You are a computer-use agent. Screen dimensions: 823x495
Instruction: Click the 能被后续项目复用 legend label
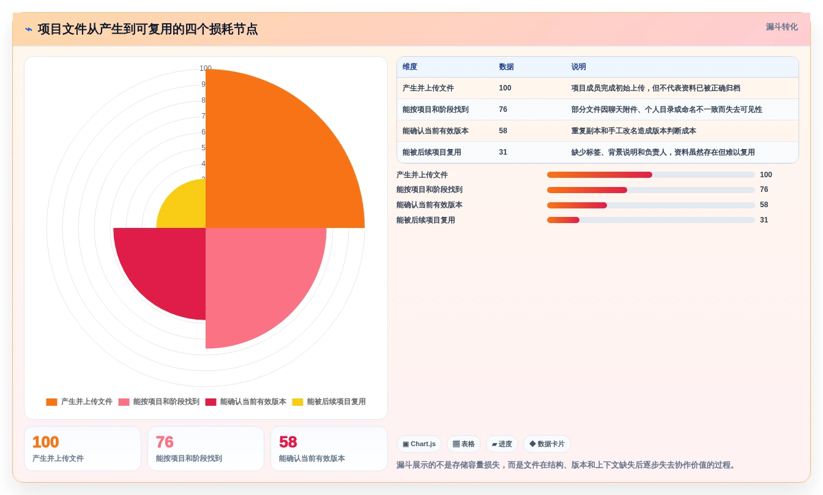pyautogui.click(x=336, y=402)
